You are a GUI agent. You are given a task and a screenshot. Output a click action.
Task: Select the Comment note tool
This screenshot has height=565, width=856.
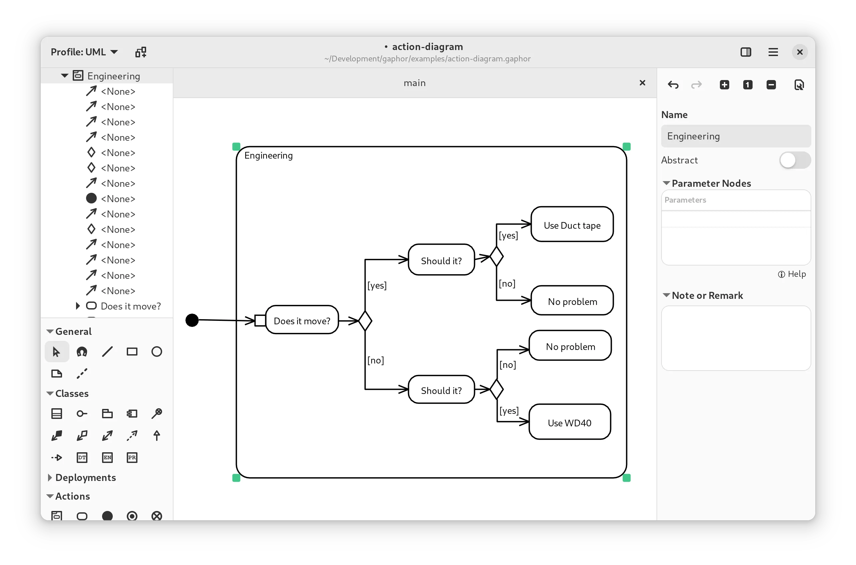(x=57, y=374)
